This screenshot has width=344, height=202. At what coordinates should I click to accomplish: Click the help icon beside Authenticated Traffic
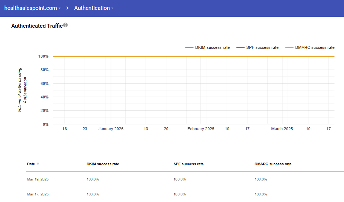[66, 25]
